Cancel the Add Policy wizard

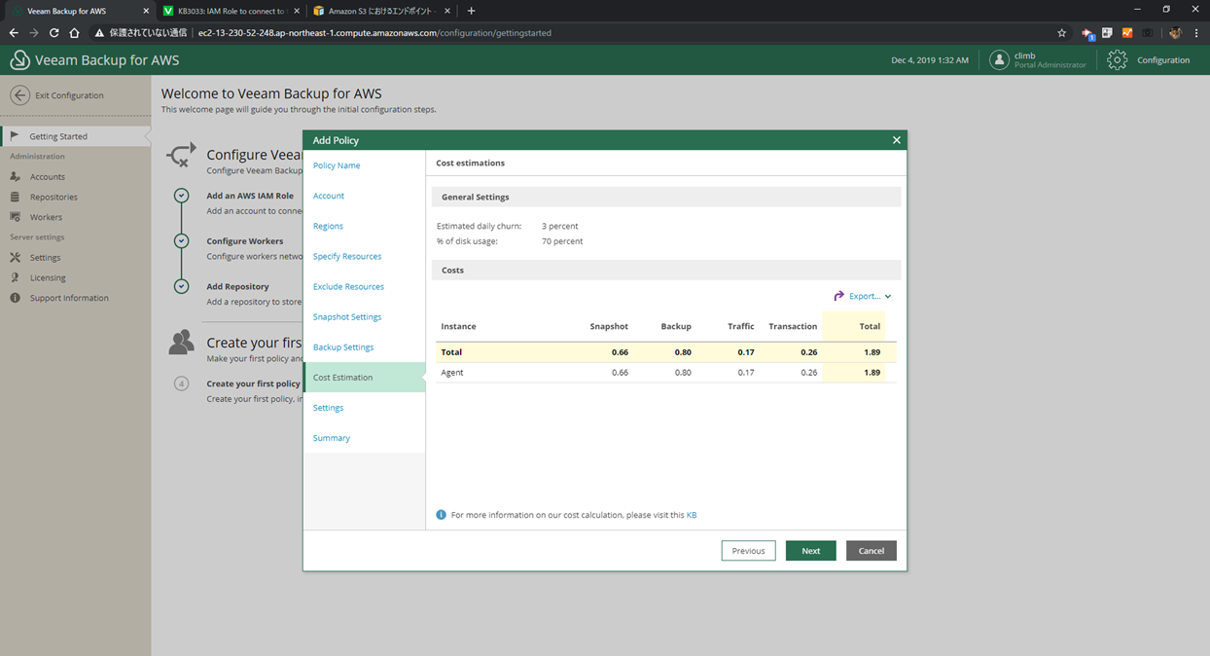click(872, 551)
